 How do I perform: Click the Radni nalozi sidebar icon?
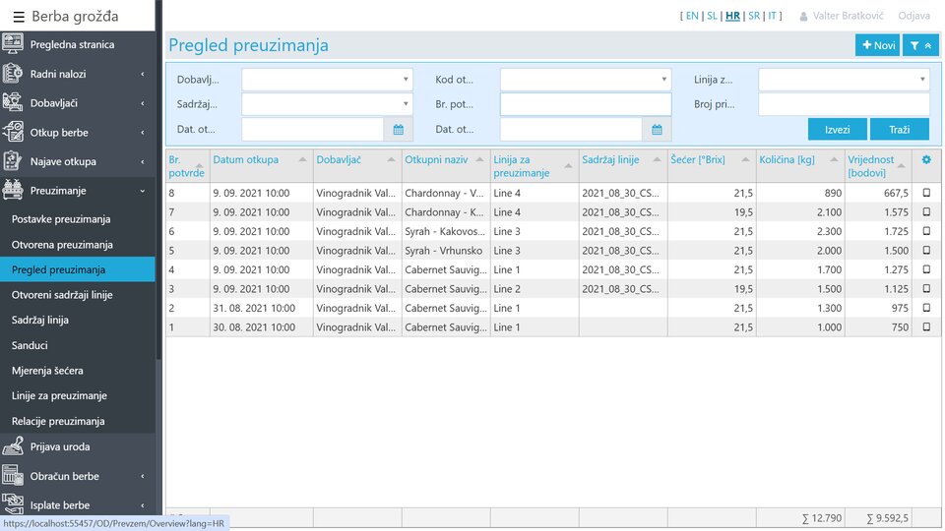pos(13,74)
